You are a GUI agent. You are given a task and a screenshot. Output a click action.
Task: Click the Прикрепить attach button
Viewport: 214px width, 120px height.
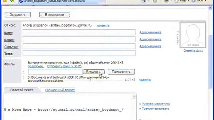tap(121, 72)
